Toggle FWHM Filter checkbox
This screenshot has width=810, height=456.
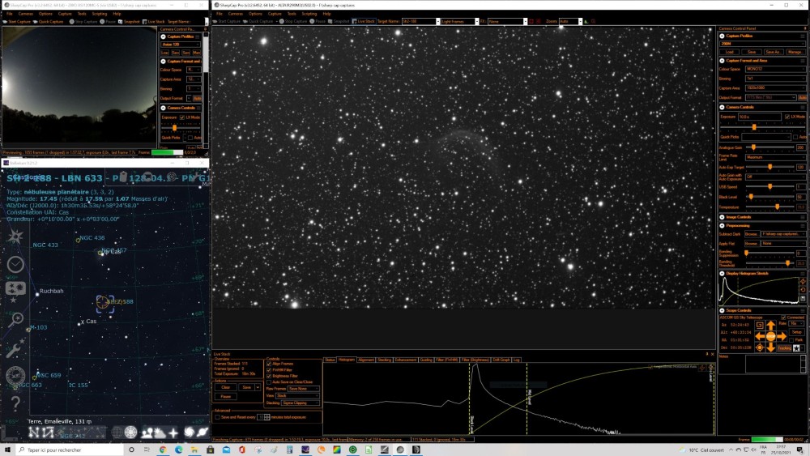[269, 370]
